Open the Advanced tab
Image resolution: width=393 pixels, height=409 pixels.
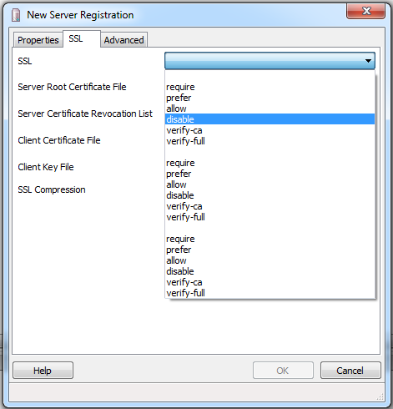(x=123, y=40)
